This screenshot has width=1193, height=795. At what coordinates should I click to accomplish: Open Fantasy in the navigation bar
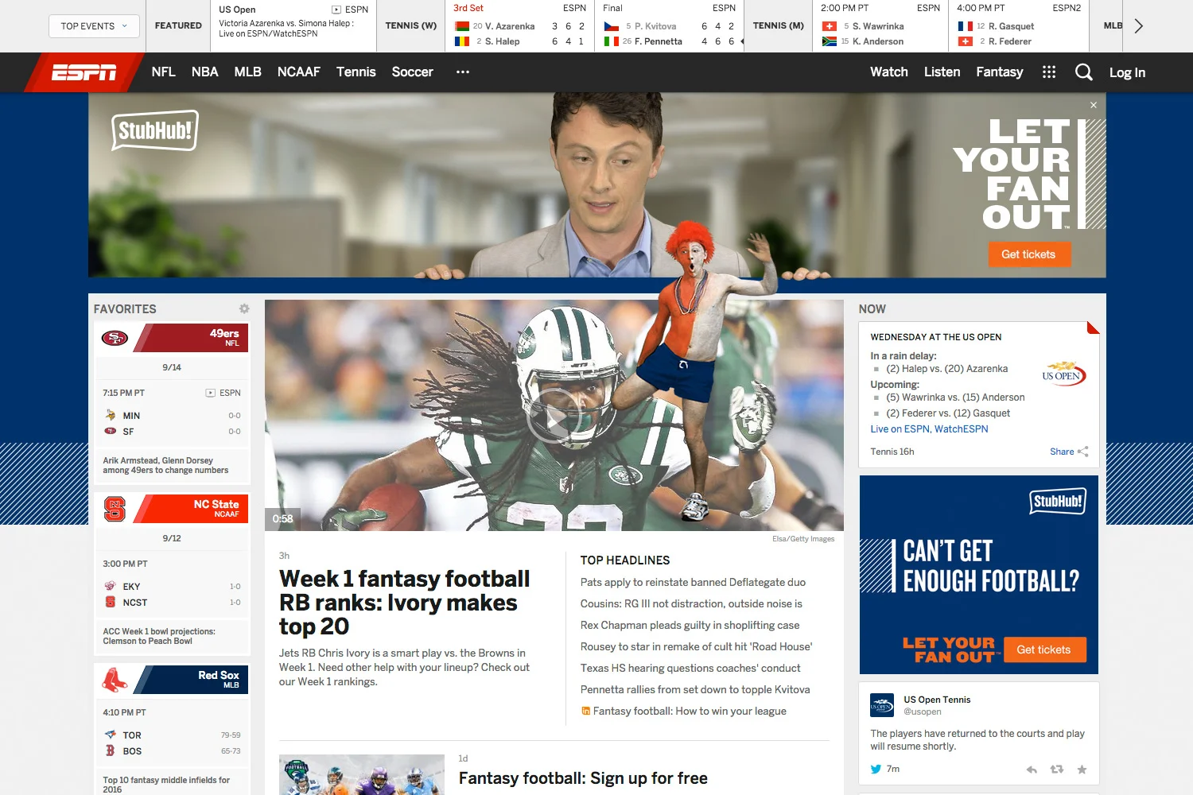(x=1000, y=72)
